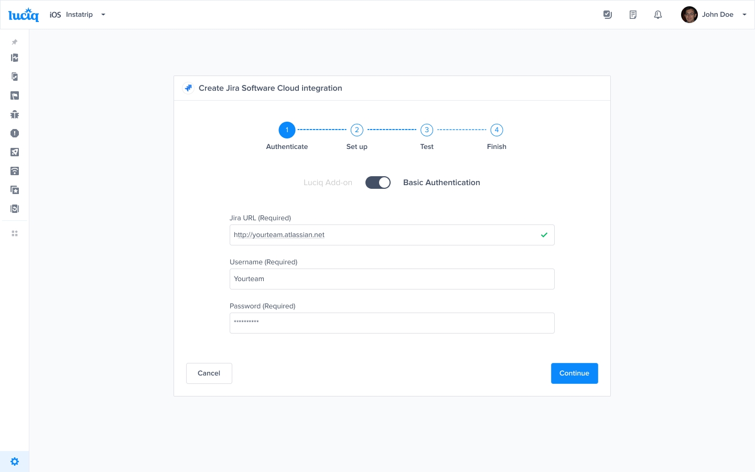
Task: Jump to step 4 Finish
Action: pyautogui.click(x=497, y=130)
